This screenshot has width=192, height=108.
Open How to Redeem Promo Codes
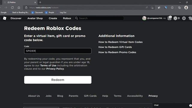pyautogui.click(x=117, y=52)
